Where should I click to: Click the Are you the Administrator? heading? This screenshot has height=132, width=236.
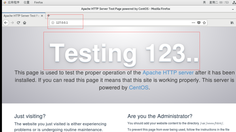tap(160, 116)
